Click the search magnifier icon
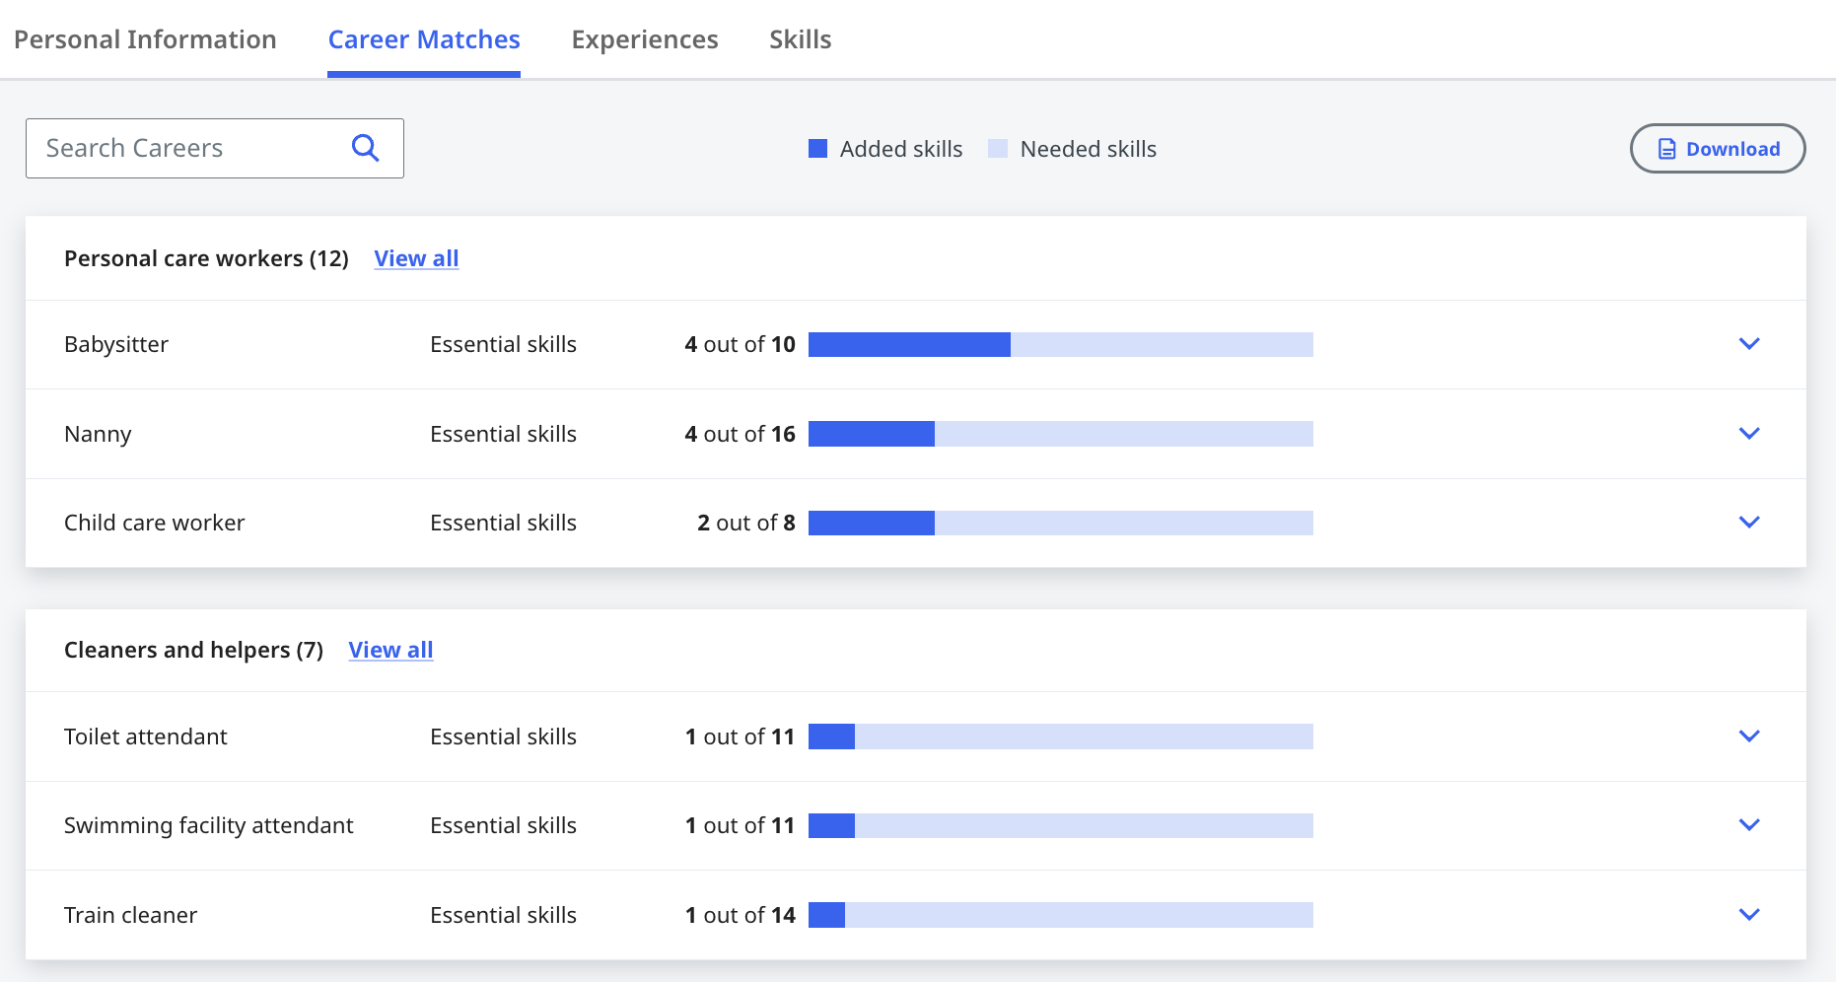 point(365,148)
